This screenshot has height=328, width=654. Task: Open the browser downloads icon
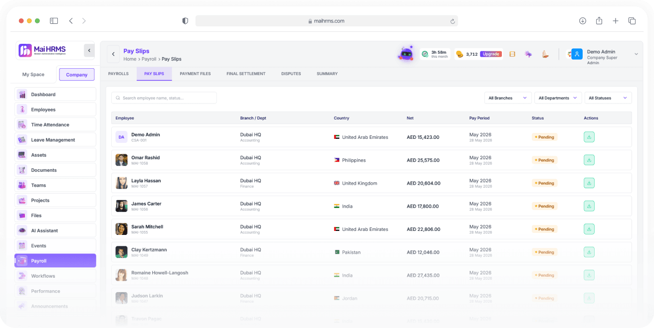click(x=583, y=21)
